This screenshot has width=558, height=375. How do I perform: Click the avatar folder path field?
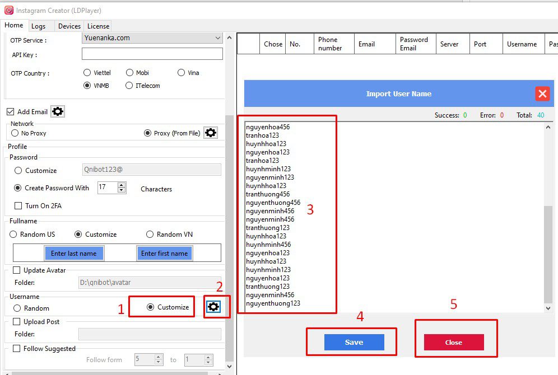[150, 283]
